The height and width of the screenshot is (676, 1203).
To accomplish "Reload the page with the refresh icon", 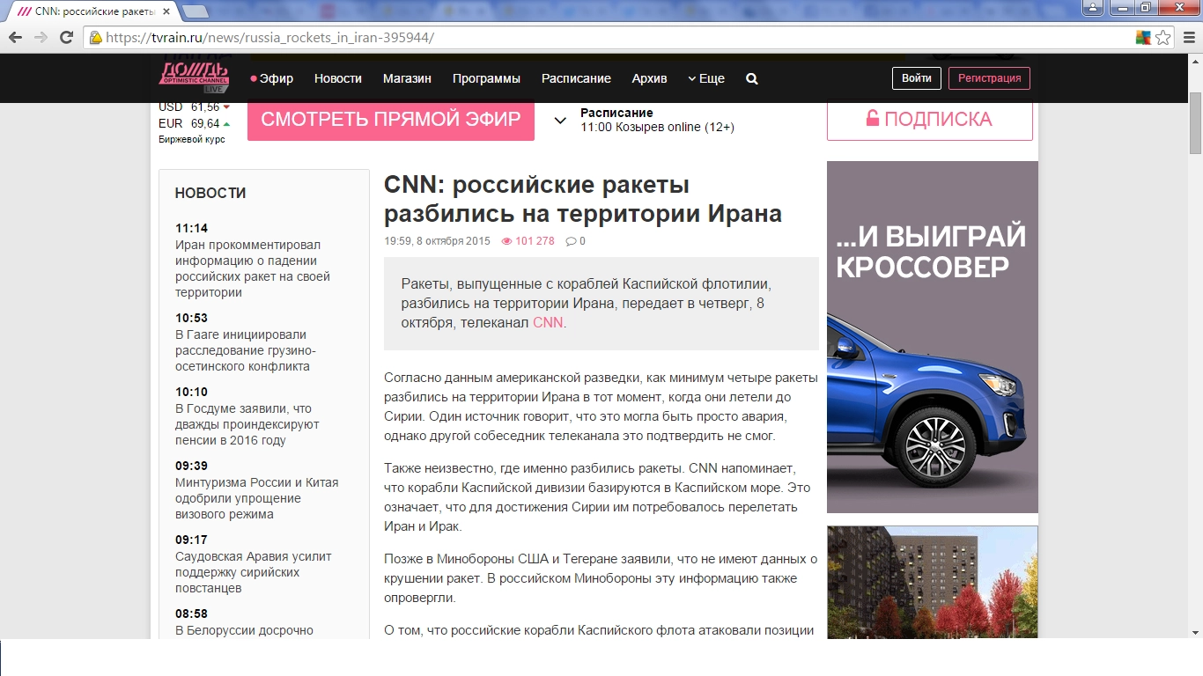I will (x=66, y=38).
